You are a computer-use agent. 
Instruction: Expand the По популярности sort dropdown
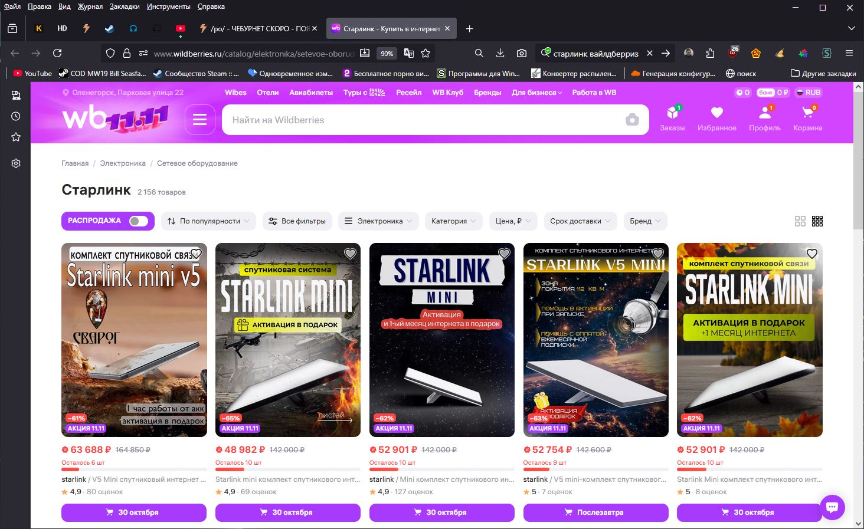(x=208, y=221)
